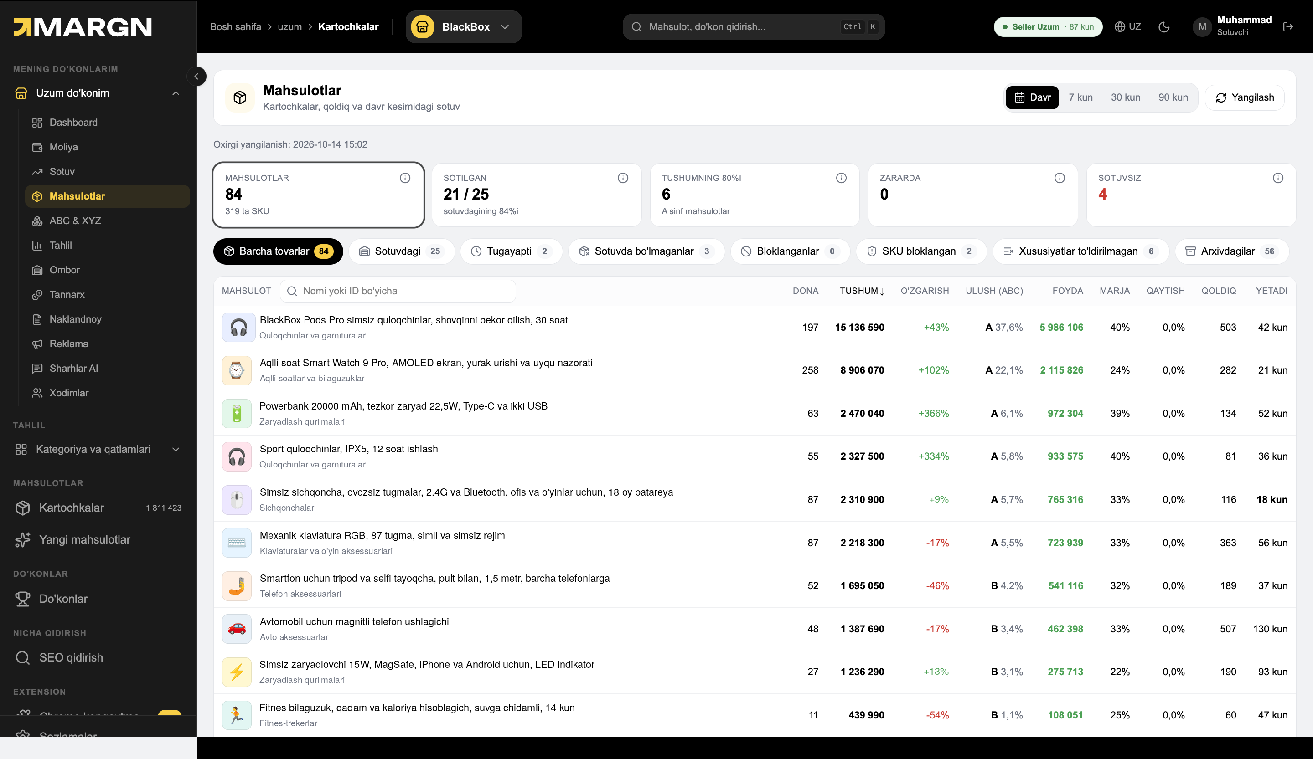Click the Yangilash refresh button
The height and width of the screenshot is (759, 1313).
(1245, 97)
